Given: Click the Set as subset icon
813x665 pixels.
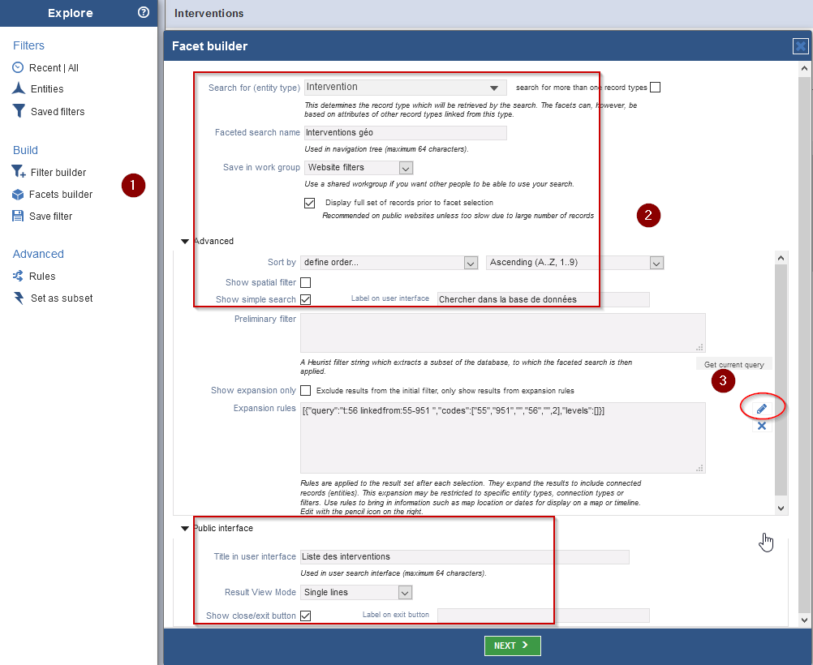Looking at the screenshot, I should pos(18,298).
